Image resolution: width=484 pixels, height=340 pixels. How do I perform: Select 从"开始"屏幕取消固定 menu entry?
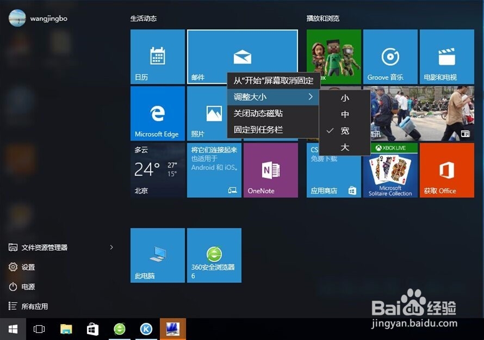pyautogui.click(x=273, y=81)
